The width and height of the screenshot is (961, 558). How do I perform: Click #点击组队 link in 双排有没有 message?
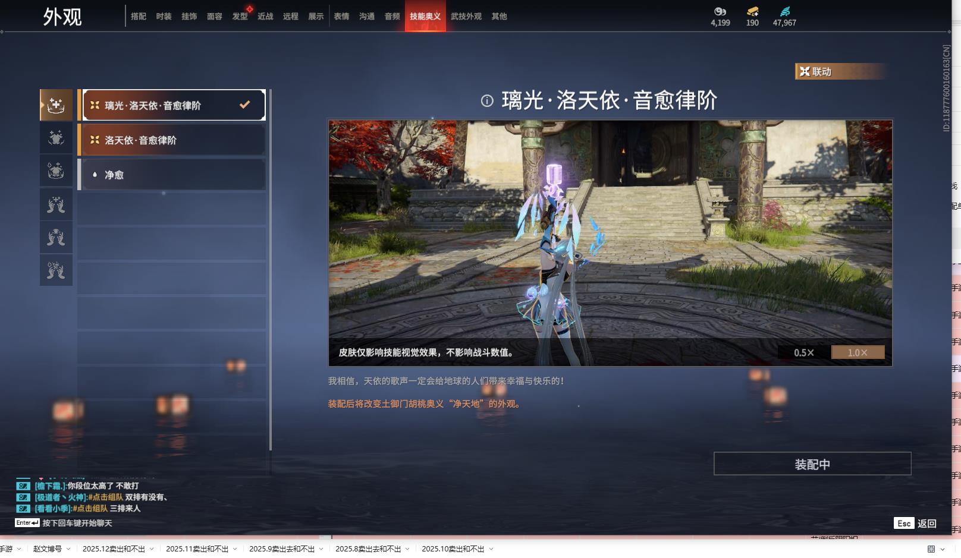(x=105, y=497)
